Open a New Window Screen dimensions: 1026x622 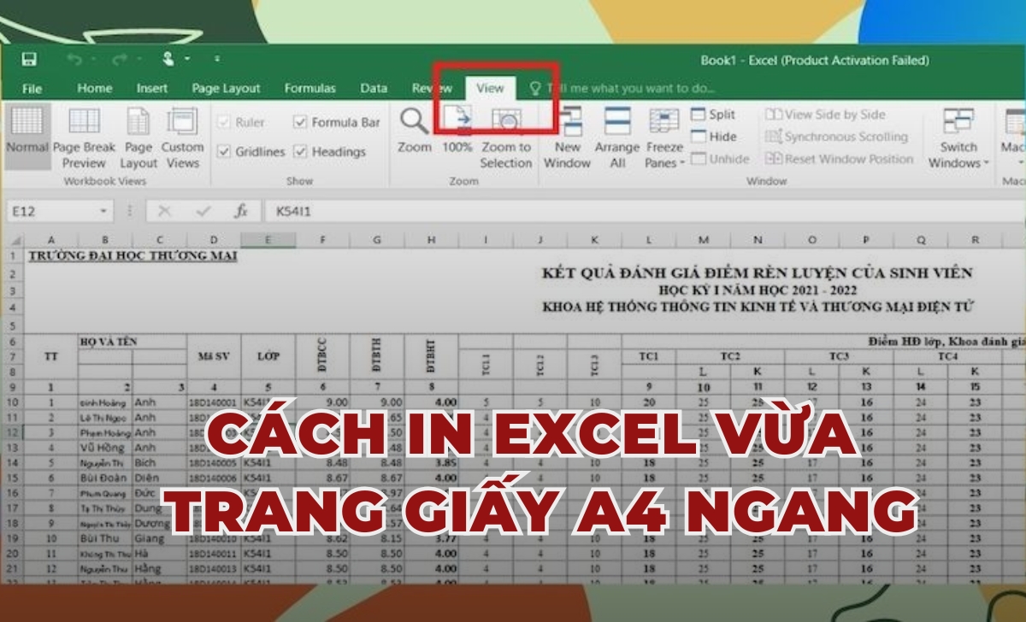pos(568,138)
